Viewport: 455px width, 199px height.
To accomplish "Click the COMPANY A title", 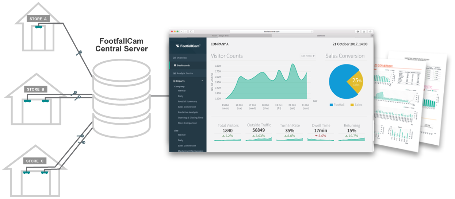I will pyautogui.click(x=220, y=44).
